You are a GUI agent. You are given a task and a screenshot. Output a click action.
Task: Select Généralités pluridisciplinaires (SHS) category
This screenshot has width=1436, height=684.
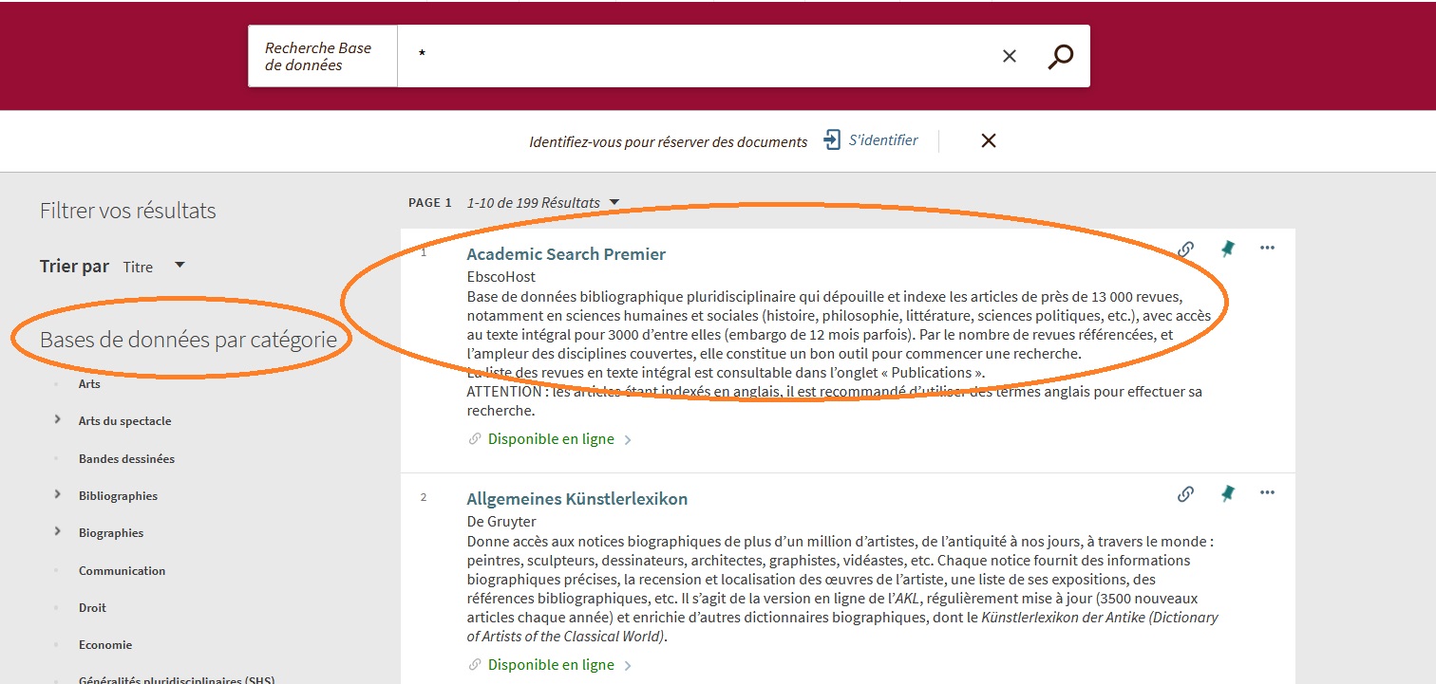pyautogui.click(x=177, y=679)
